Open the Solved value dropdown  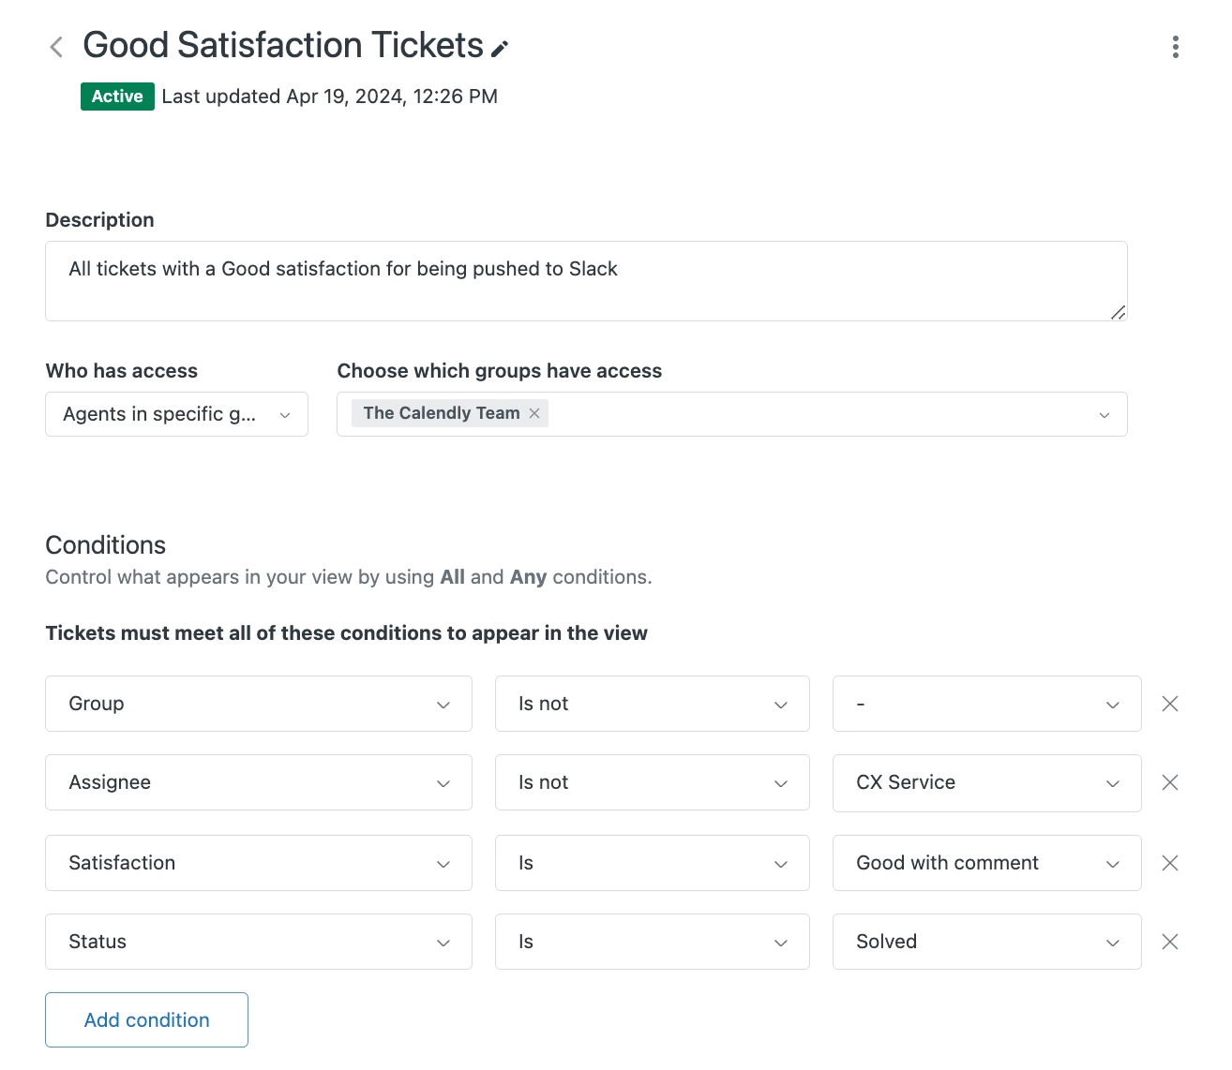pos(986,942)
